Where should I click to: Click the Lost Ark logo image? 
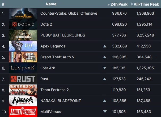(23, 68)
